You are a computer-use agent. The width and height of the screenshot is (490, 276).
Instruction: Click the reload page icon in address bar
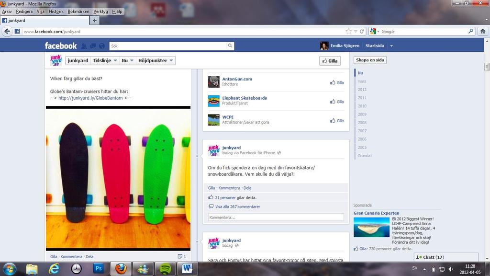click(362, 31)
